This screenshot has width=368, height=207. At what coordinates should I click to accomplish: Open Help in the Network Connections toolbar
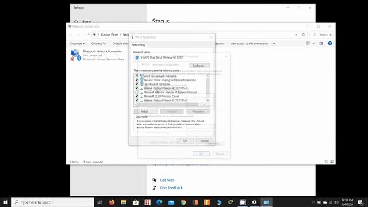pos(330,43)
